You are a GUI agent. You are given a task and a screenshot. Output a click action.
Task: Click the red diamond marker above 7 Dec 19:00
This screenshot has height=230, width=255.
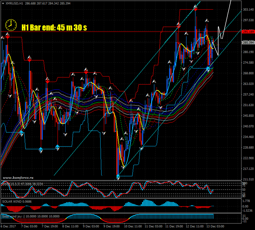click(x=47, y=81)
